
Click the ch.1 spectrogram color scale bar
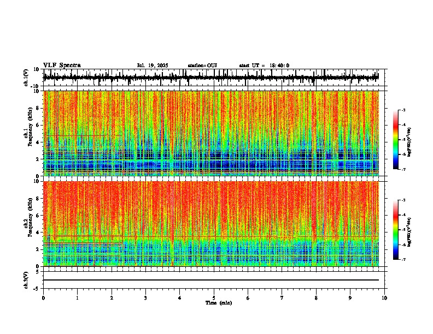click(396, 140)
